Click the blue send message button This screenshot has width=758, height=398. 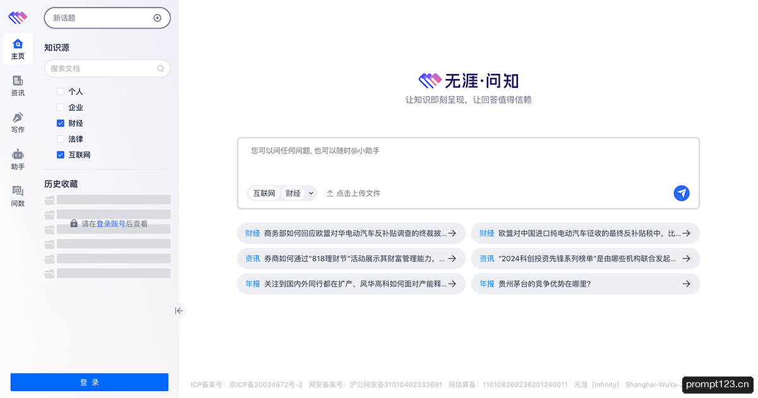click(x=682, y=193)
